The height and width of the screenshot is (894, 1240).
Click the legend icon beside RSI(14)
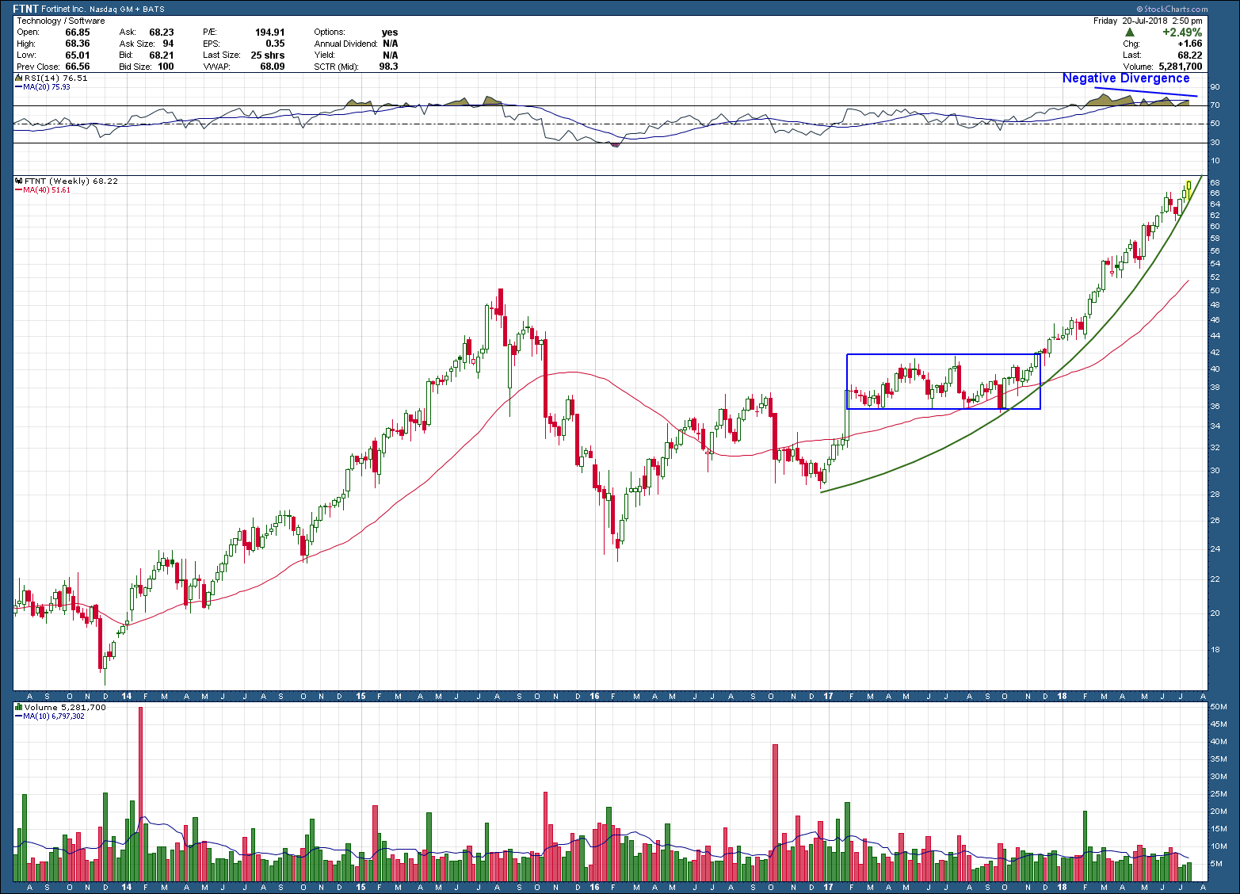point(19,78)
